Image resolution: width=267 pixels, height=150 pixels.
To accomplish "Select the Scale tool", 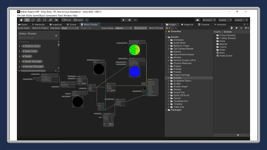I will [x=39, y=20].
